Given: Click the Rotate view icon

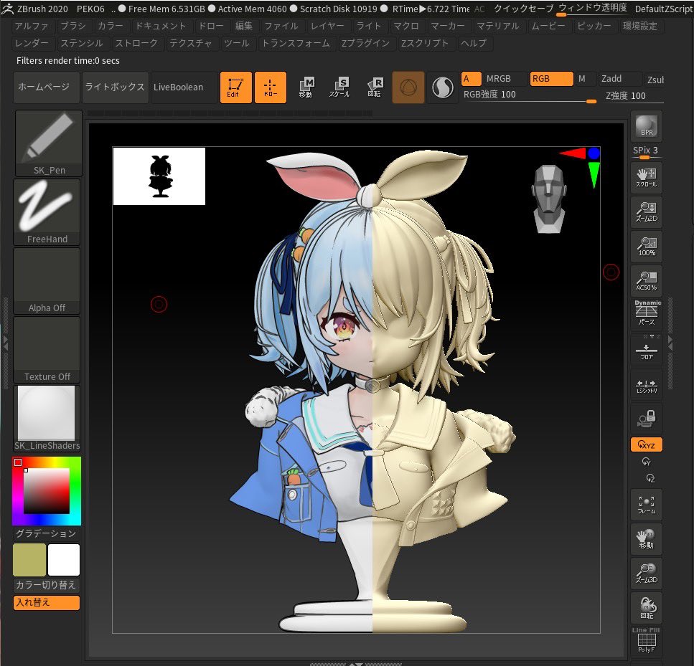Looking at the screenshot, I should (x=646, y=608).
